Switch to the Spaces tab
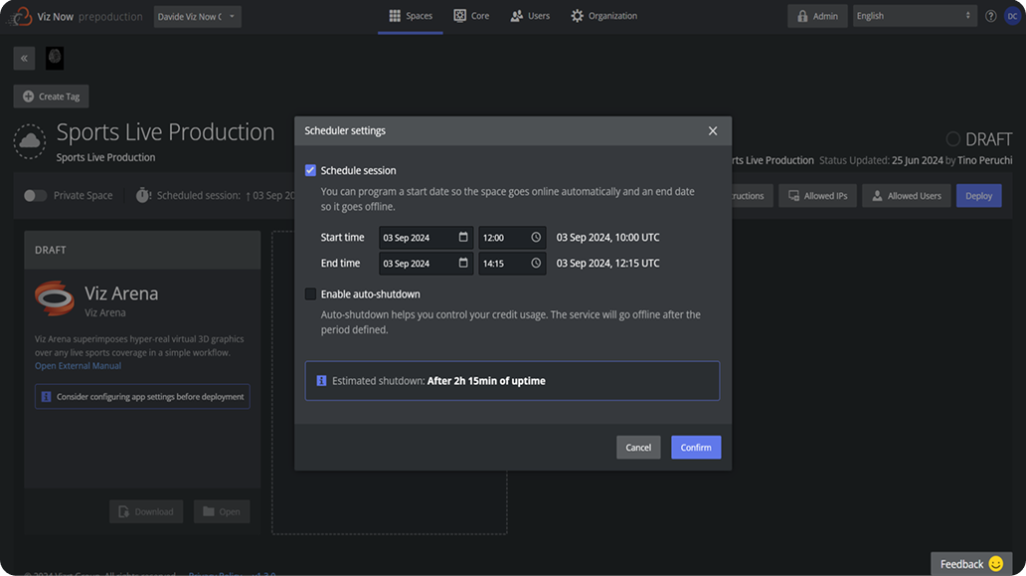The image size is (1026, 576). coord(411,16)
